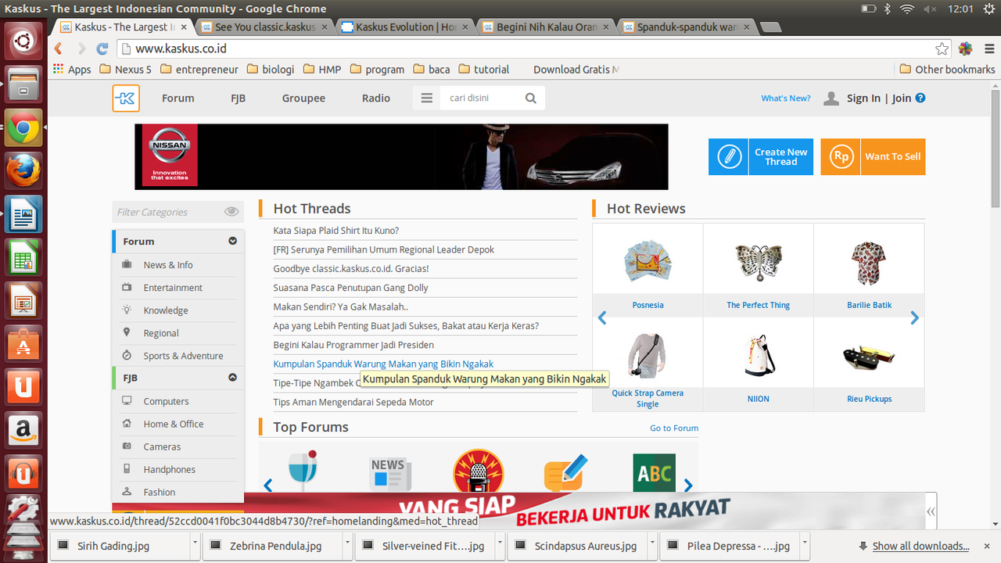Click the Sign In link
1001x563 pixels.
863,99
